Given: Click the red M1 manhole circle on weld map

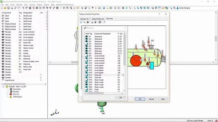Looking at the screenshot, I should (136, 61).
